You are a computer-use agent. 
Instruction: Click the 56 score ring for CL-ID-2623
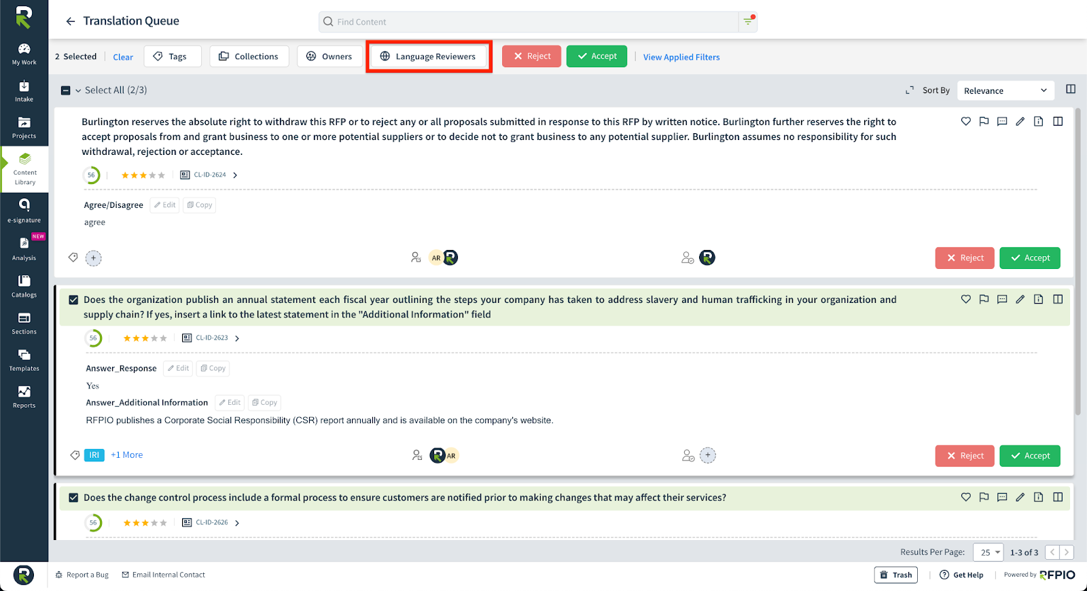point(93,338)
